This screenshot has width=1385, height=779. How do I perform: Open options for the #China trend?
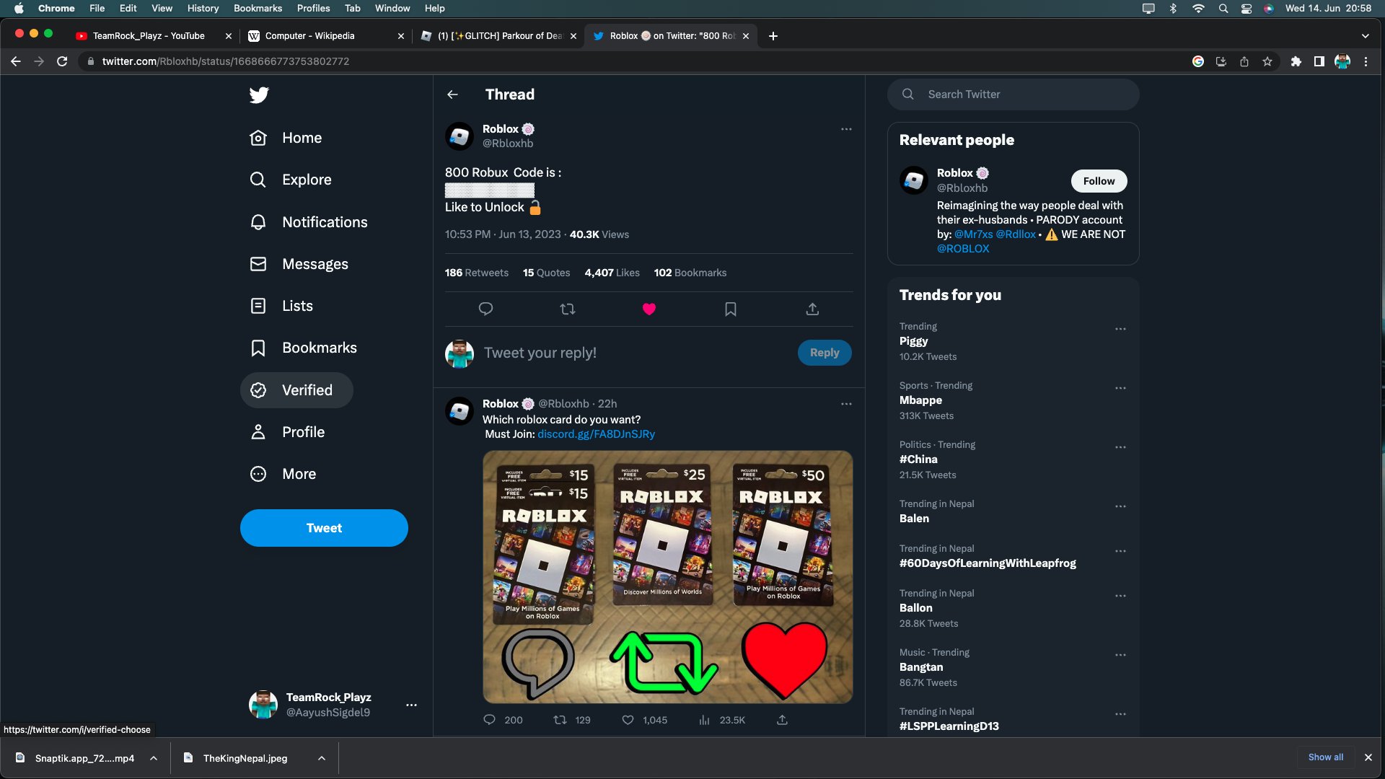pyautogui.click(x=1120, y=447)
